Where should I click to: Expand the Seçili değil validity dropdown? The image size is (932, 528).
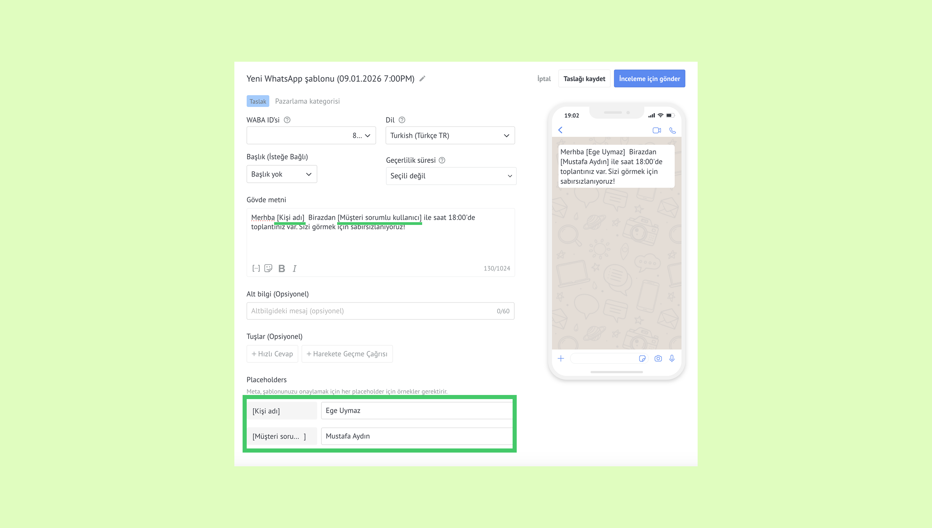(451, 176)
